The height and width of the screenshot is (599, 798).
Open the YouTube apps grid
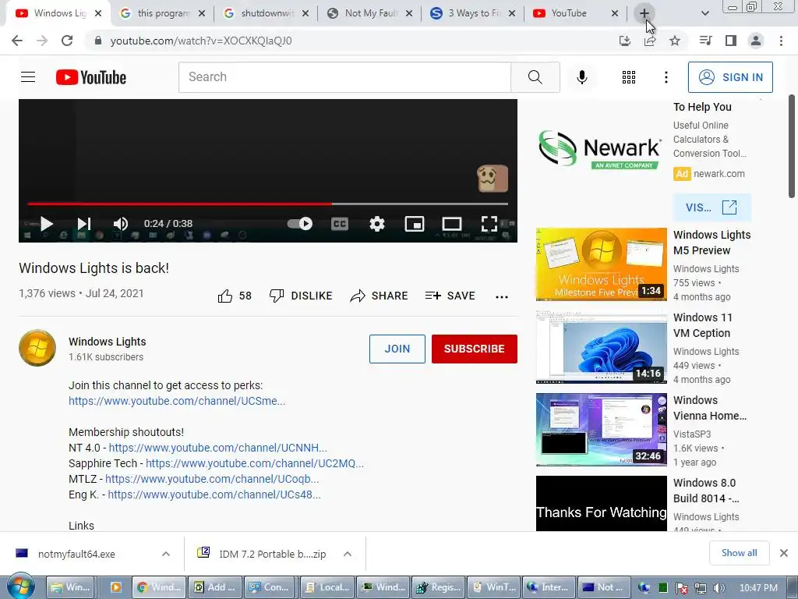tap(629, 77)
